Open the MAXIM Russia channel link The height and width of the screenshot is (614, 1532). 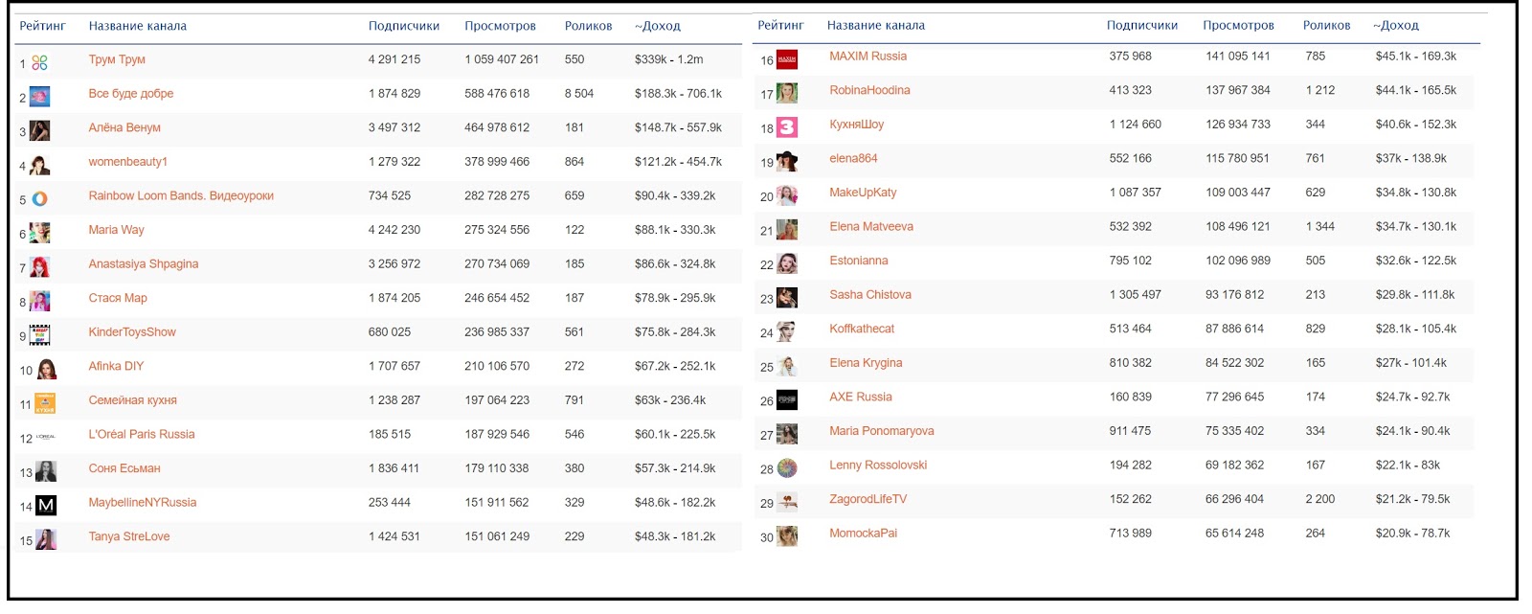coord(867,57)
